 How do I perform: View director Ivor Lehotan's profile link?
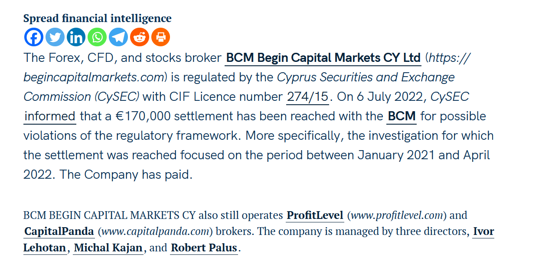point(483,231)
